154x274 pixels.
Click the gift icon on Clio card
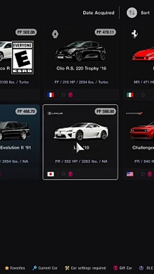tap(71, 95)
